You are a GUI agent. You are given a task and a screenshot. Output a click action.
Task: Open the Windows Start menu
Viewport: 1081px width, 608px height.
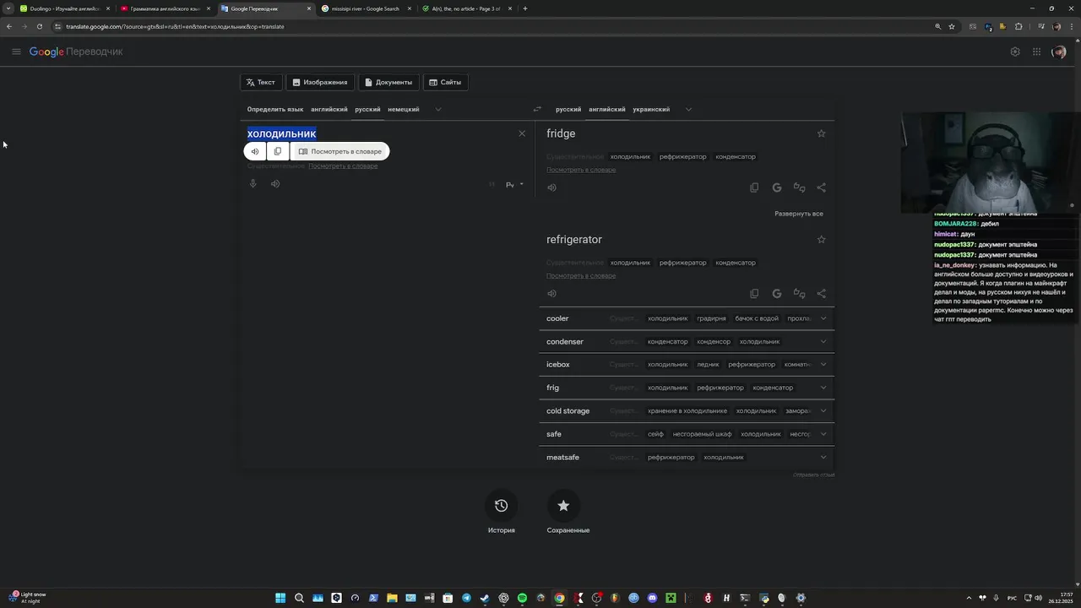point(280,598)
